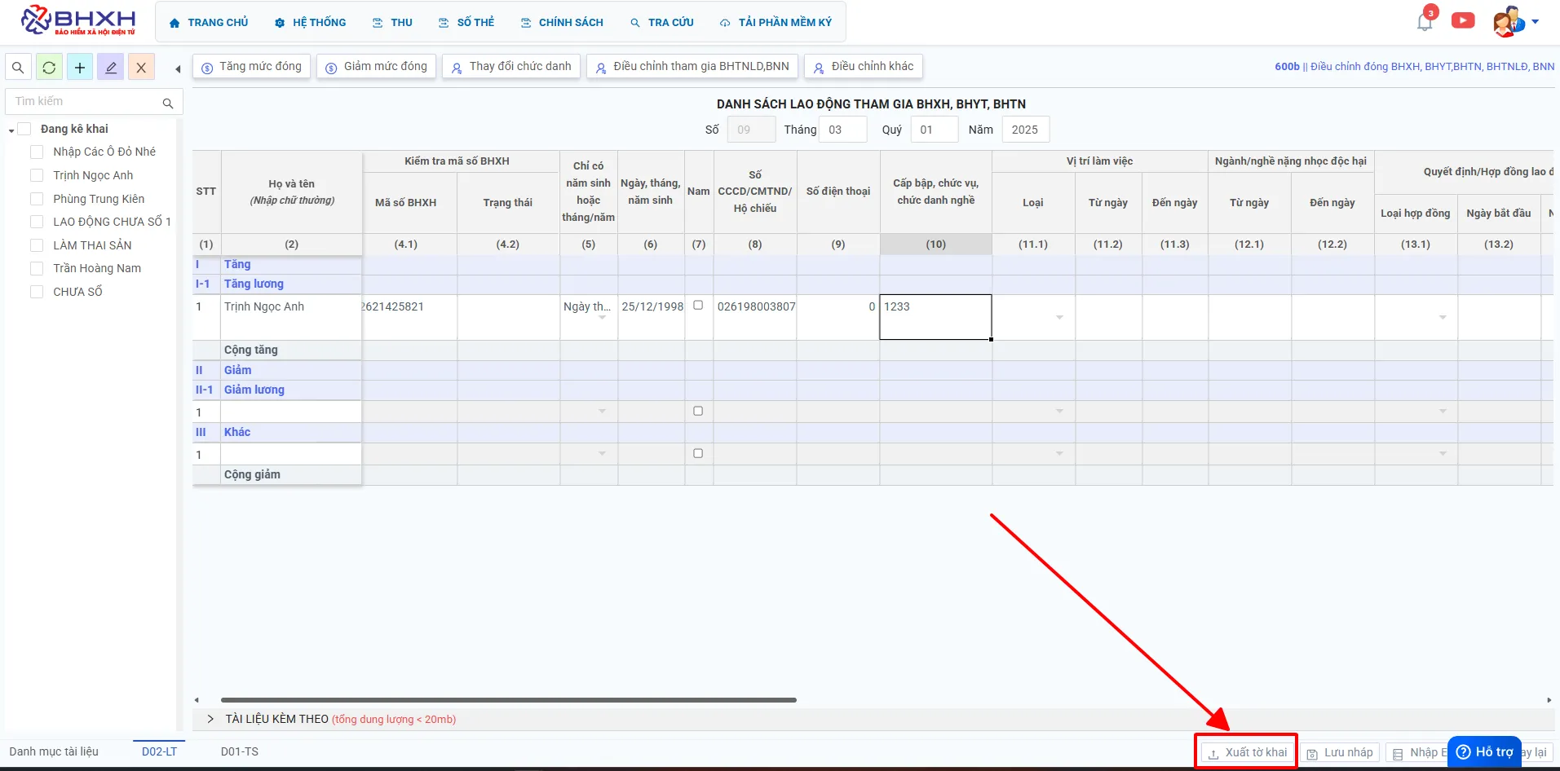The width and height of the screenshot is (1560, 771).
Task: Open the YouTube video icon
Action: pyautogui.click(x=1463, y=21)
